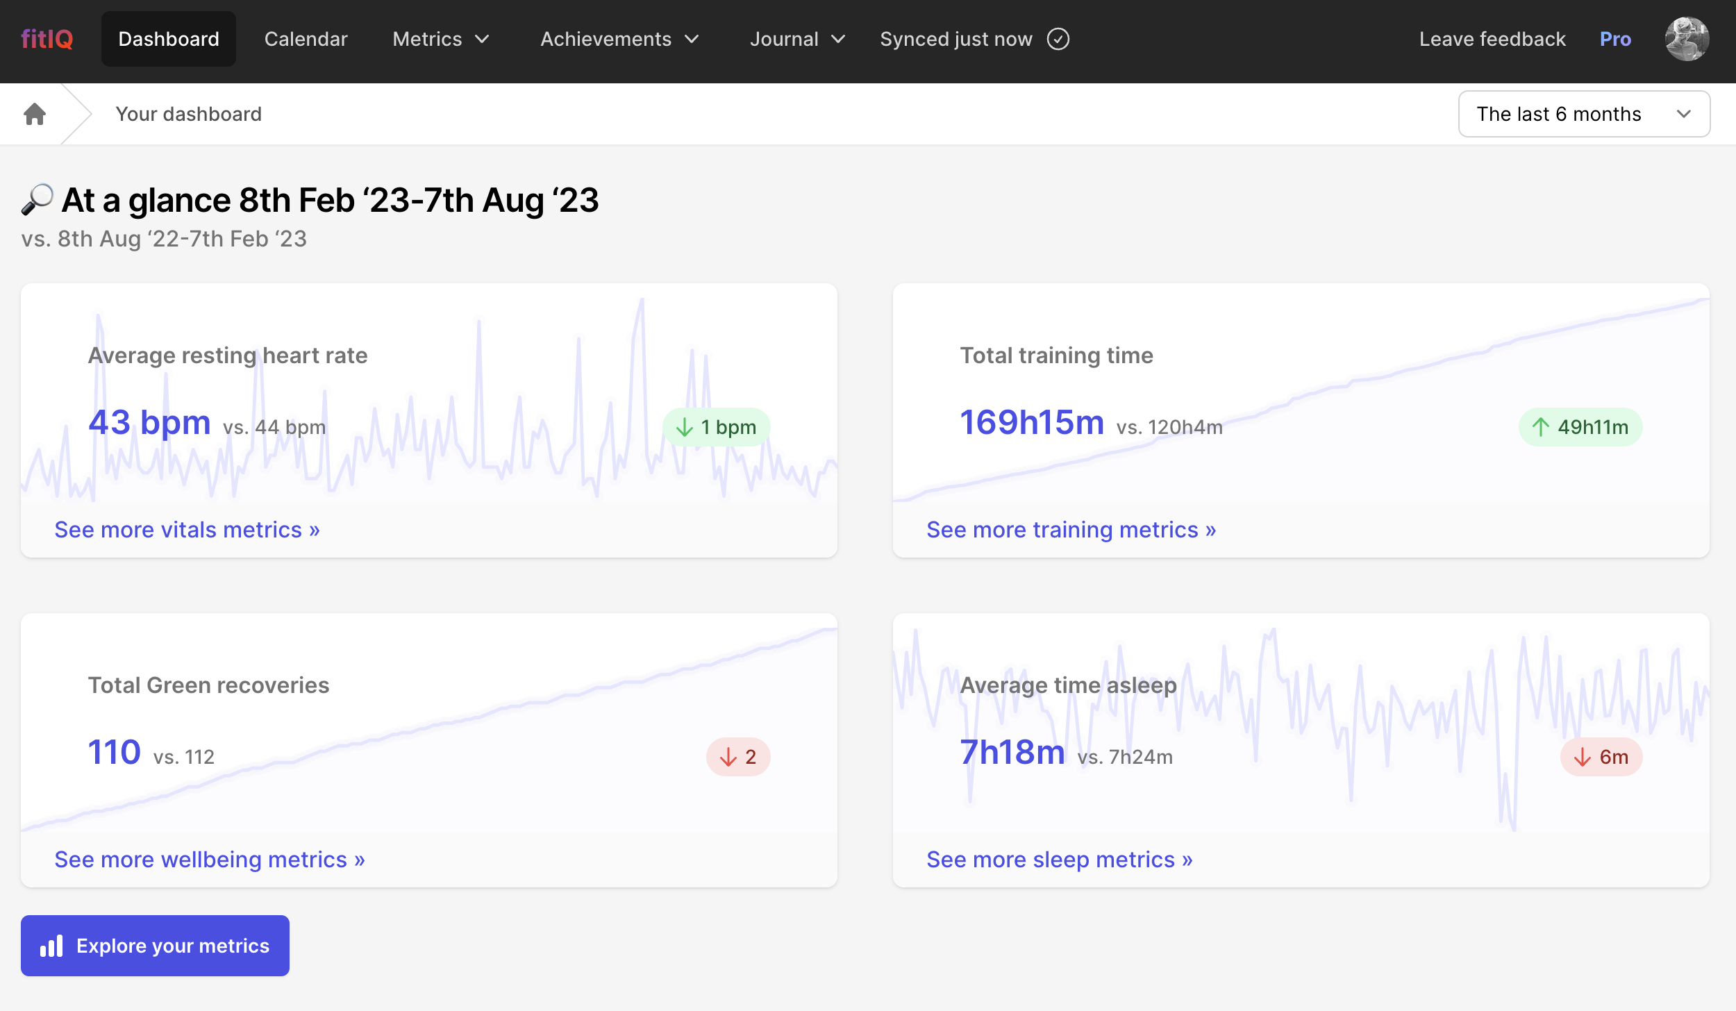Click the green down-arrow 1 bpm badge

(716, 427)
